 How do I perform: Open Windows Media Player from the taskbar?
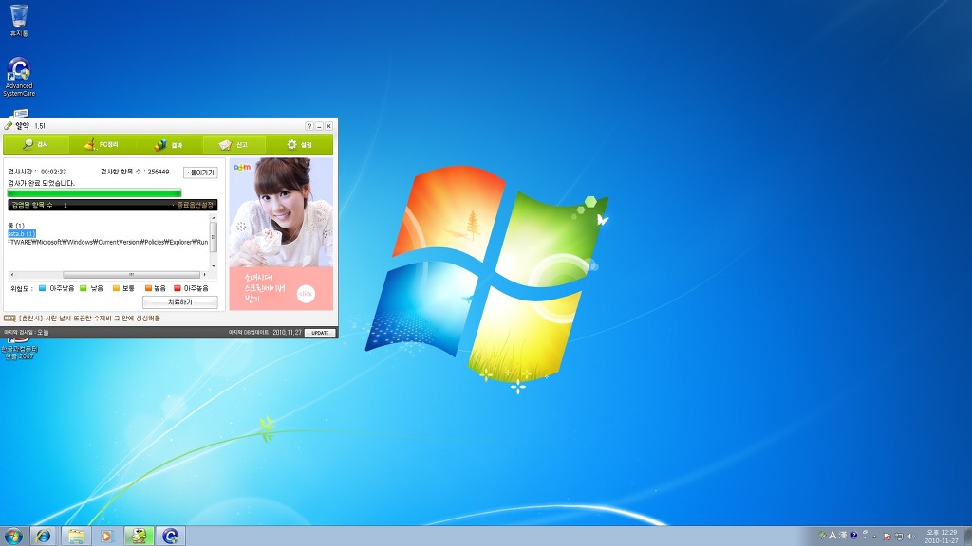106,537
